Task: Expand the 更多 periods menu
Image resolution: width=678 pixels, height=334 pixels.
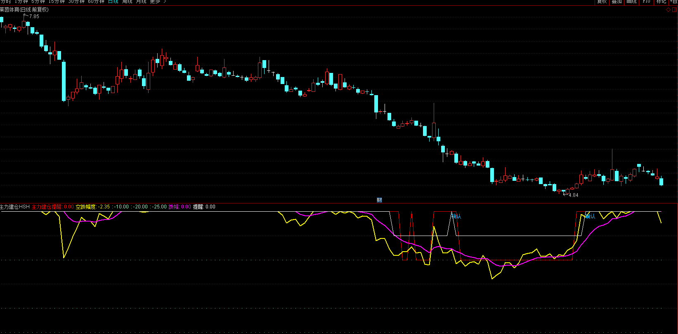Action: point(158,2)
